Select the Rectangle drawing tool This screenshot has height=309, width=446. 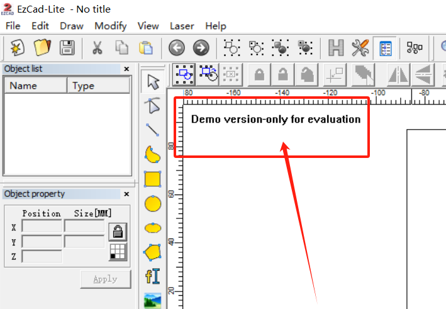pyautogui.click(x=153, y=179)
